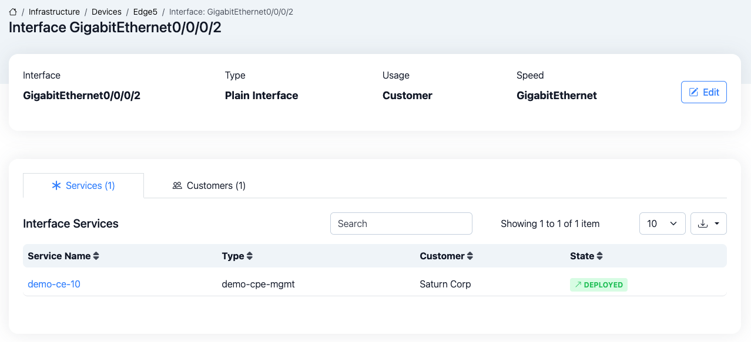This screenshot has width=751, height=342.
Task: Click the home icon in the breadcrumb
Action: pos(13,12)
